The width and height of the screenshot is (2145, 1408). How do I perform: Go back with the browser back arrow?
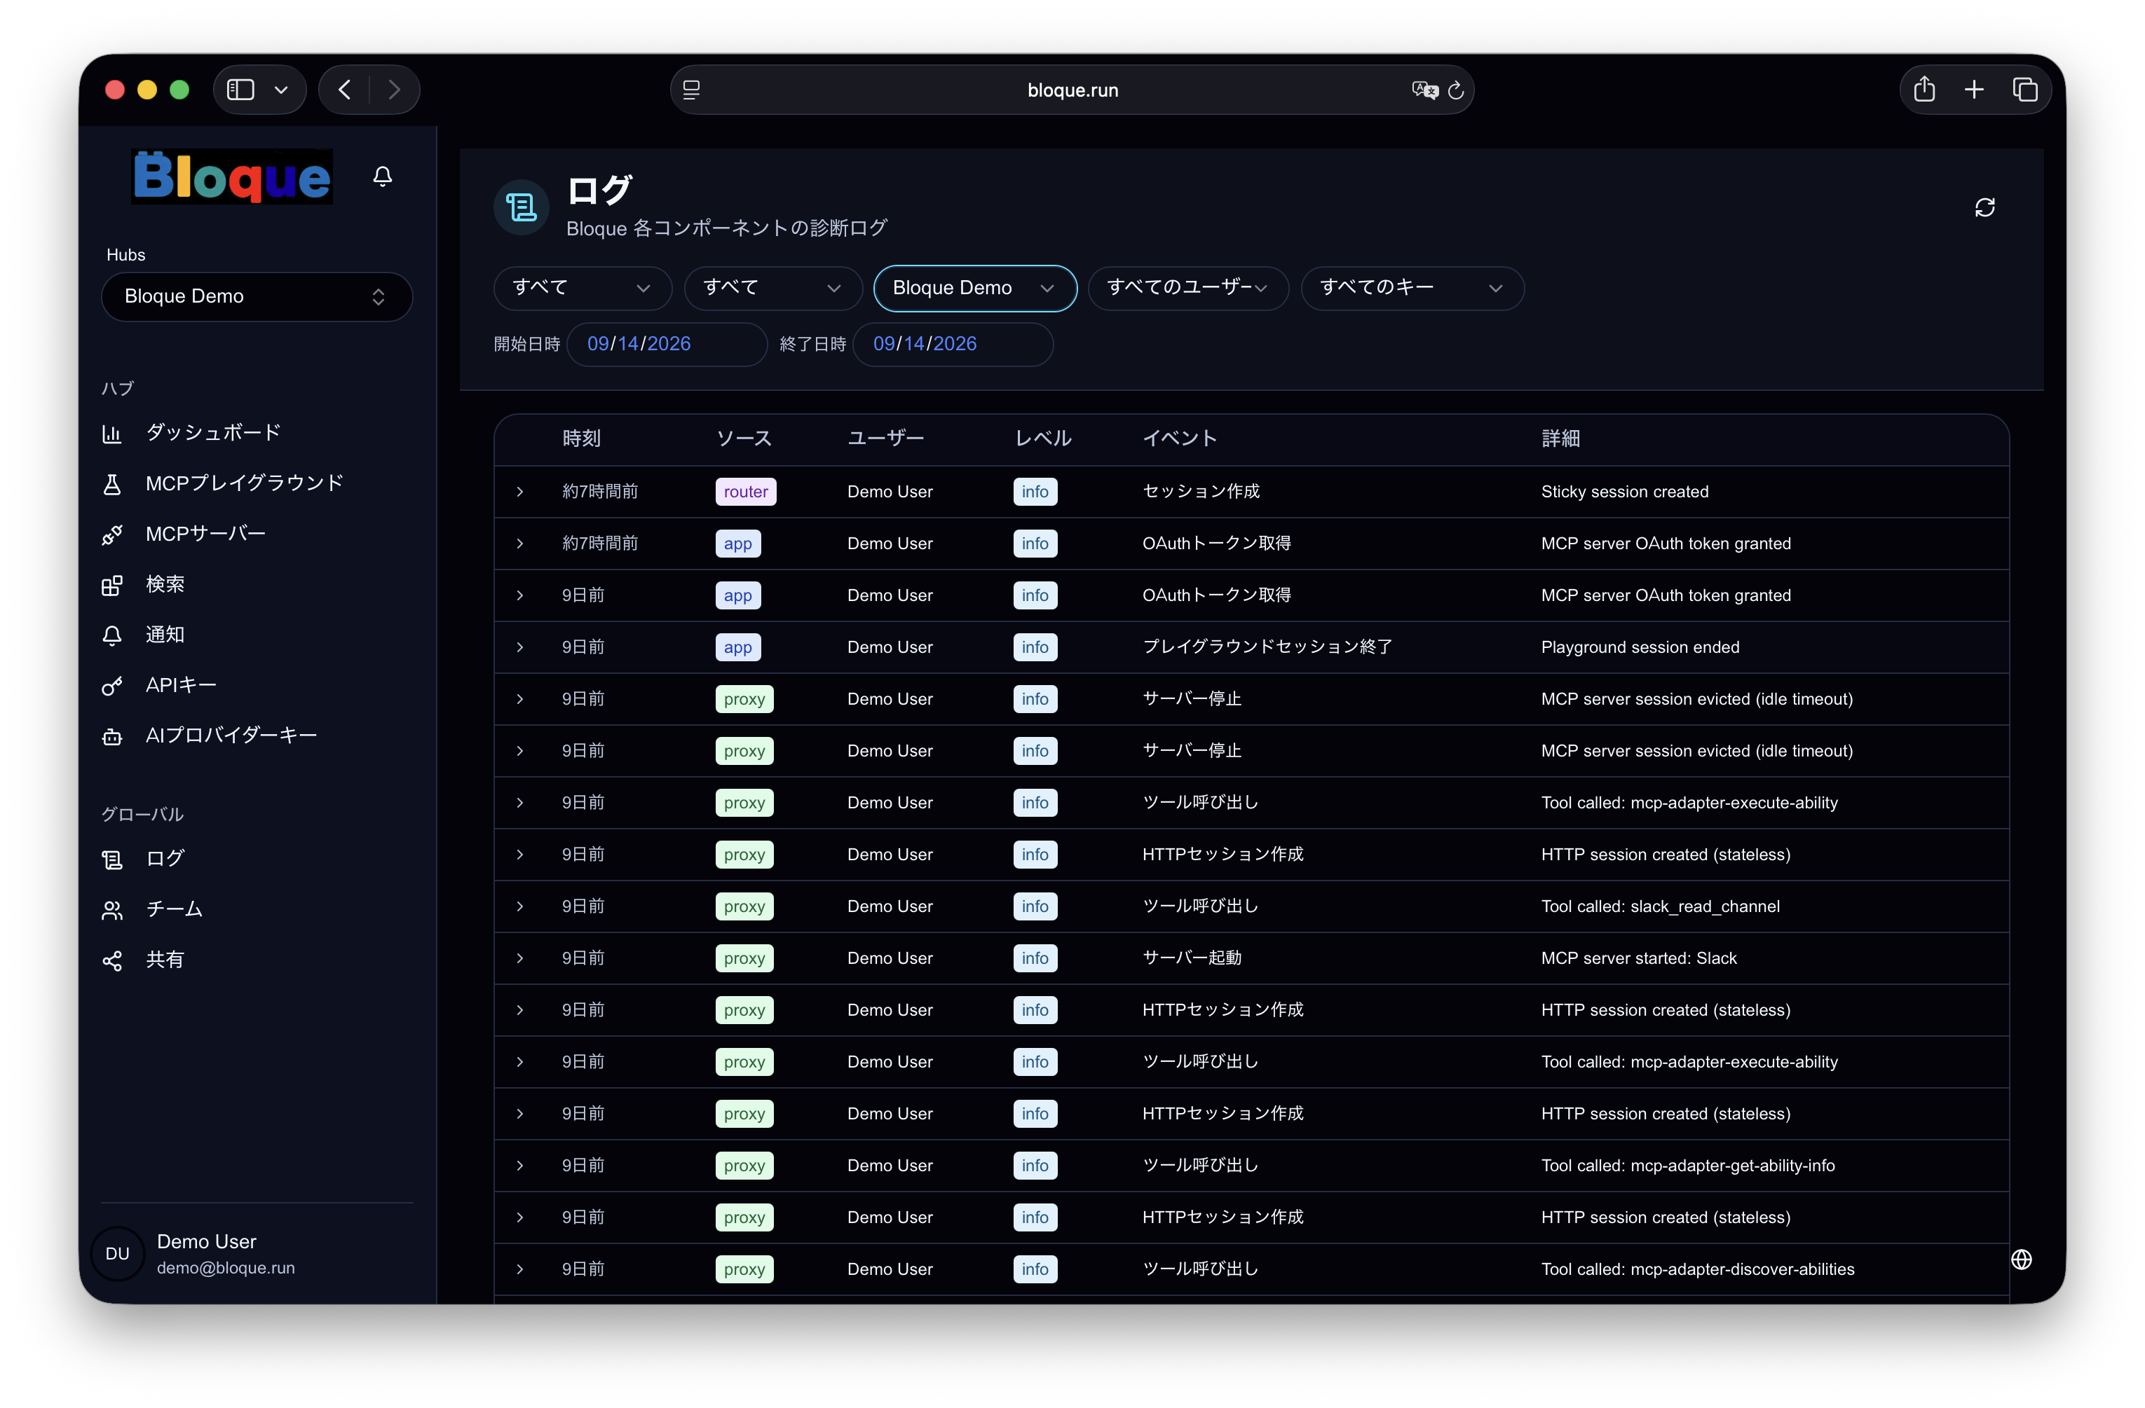[x=344, y=89]
